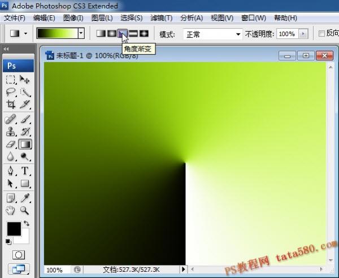Open status bar info options arrow
The width and height of the screenshot is (339, 278).
[183, 269]
